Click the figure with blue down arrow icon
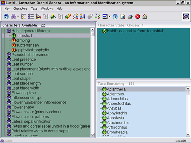Screen dimensions: 191x143 tap(83, 17)
